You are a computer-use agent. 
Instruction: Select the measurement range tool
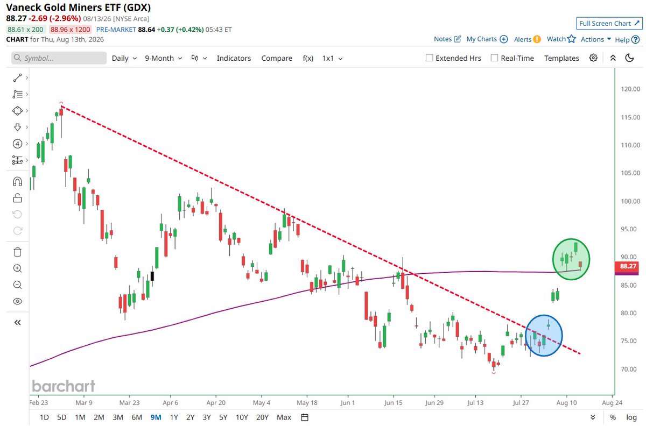point(17,160)
